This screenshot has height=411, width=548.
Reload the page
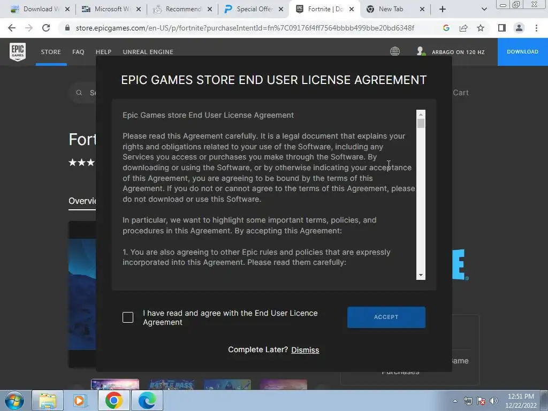click(x=46, y=28)
